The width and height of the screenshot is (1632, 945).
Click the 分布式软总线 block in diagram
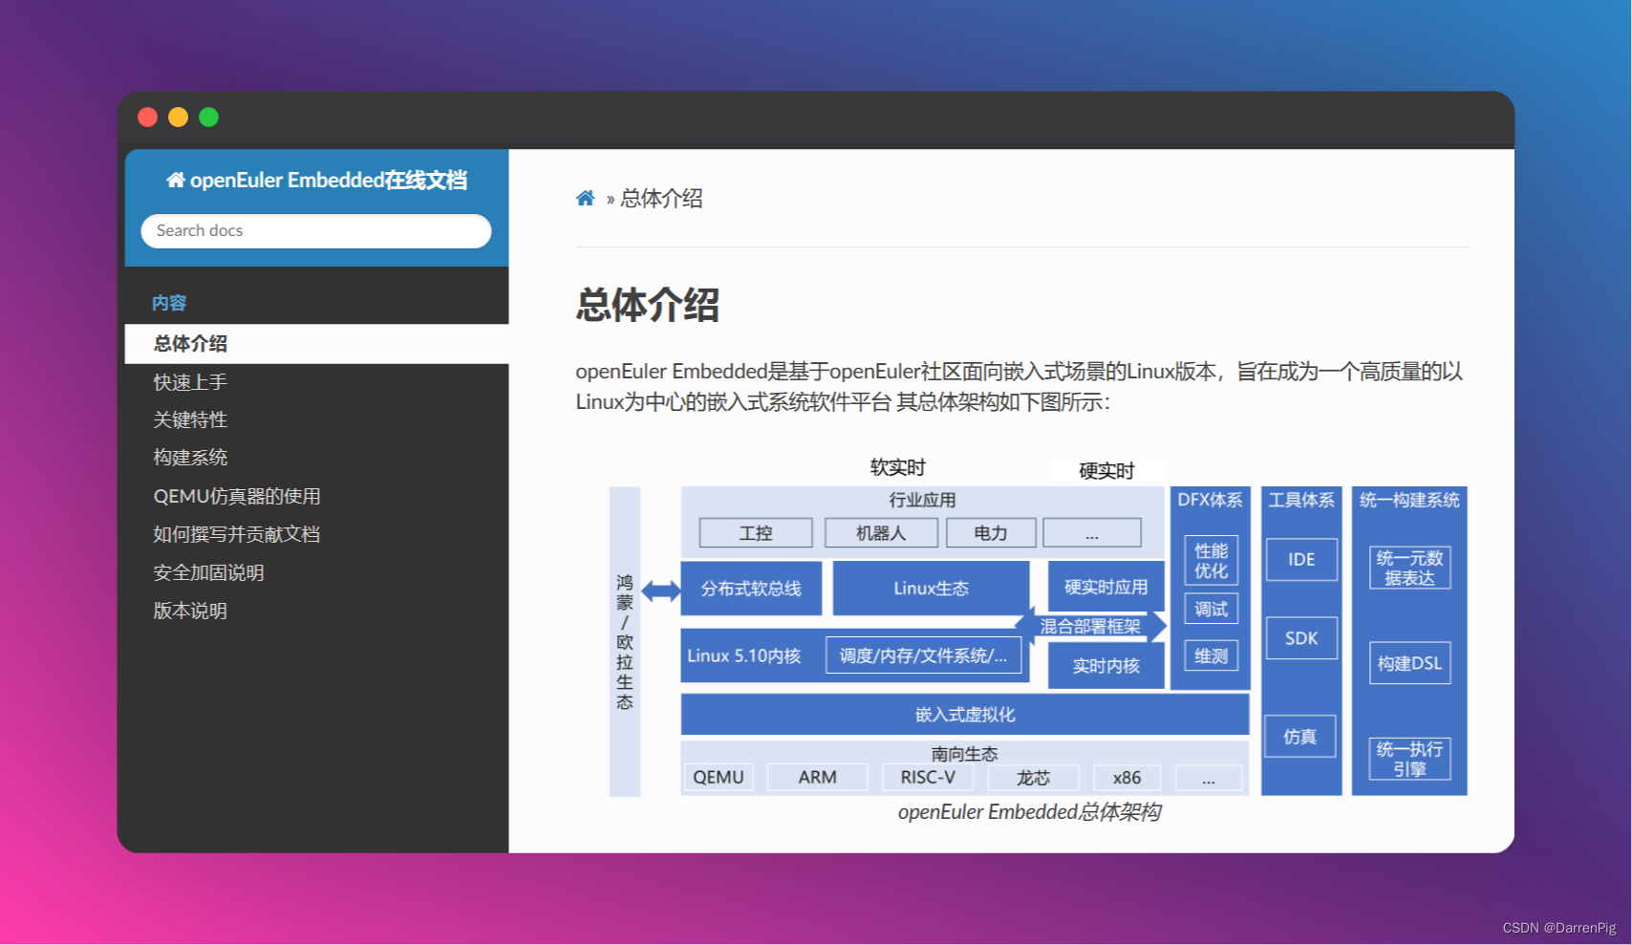tap(751, 589)
